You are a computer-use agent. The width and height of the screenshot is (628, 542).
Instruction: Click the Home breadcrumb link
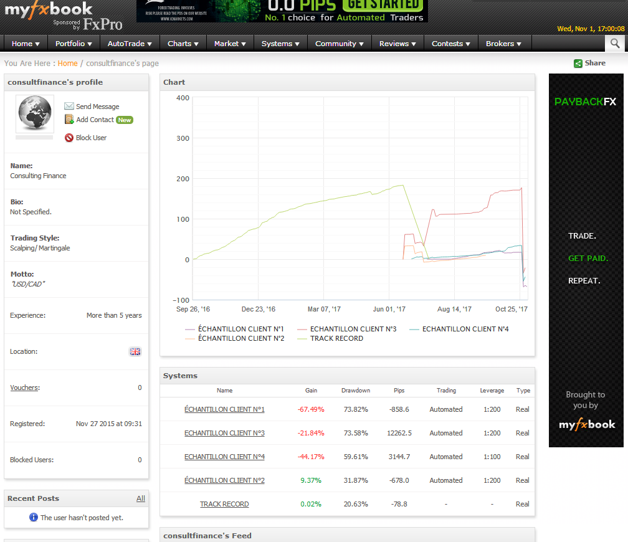tap(67, 64)
